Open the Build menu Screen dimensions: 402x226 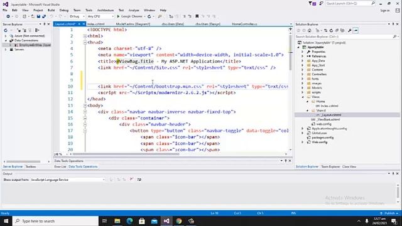(x=51, y=10)
